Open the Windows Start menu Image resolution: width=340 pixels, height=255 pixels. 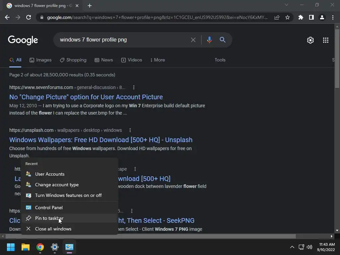(x=11, y=247)
